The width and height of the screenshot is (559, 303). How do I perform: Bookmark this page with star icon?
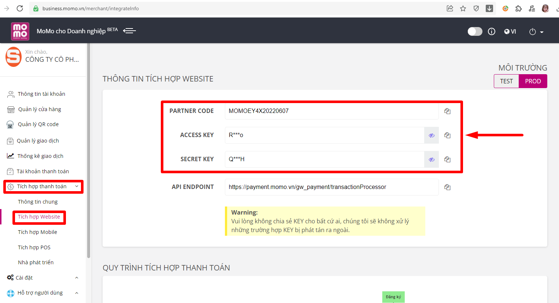pyautogui.click(x=463, y=8)
